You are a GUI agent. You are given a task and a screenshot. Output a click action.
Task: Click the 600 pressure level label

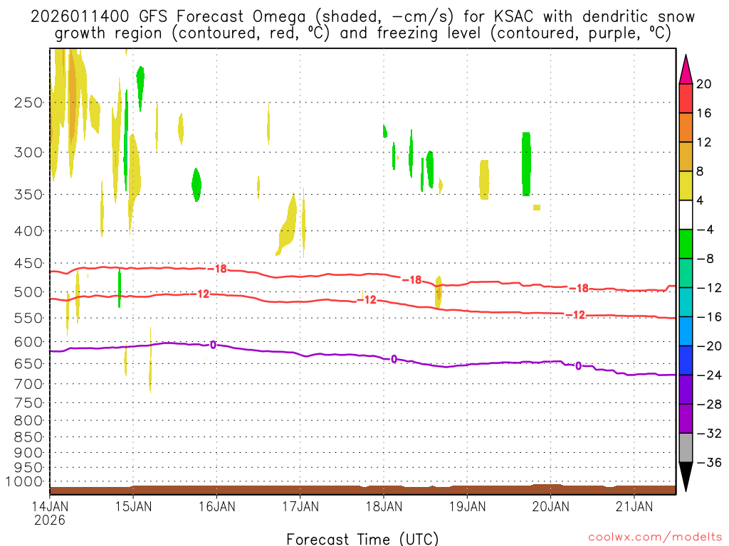28,342
